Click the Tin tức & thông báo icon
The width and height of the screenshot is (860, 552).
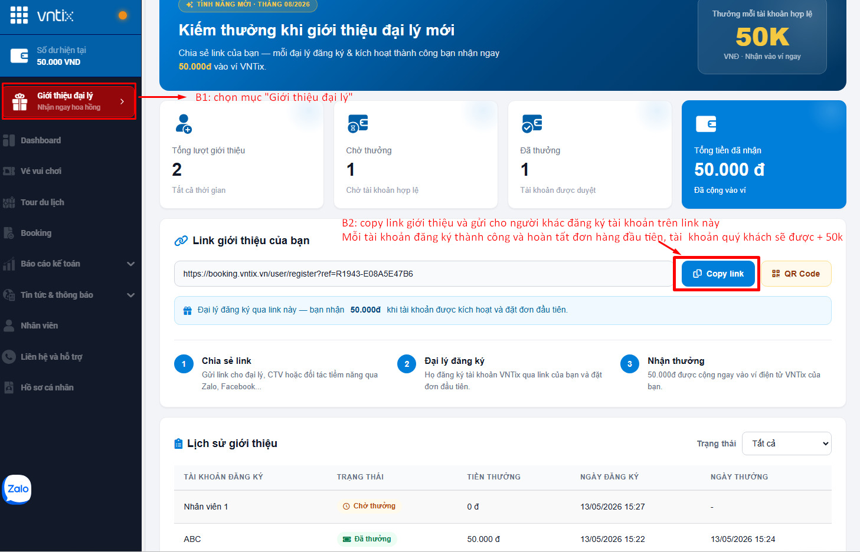(x=9, y=295)
